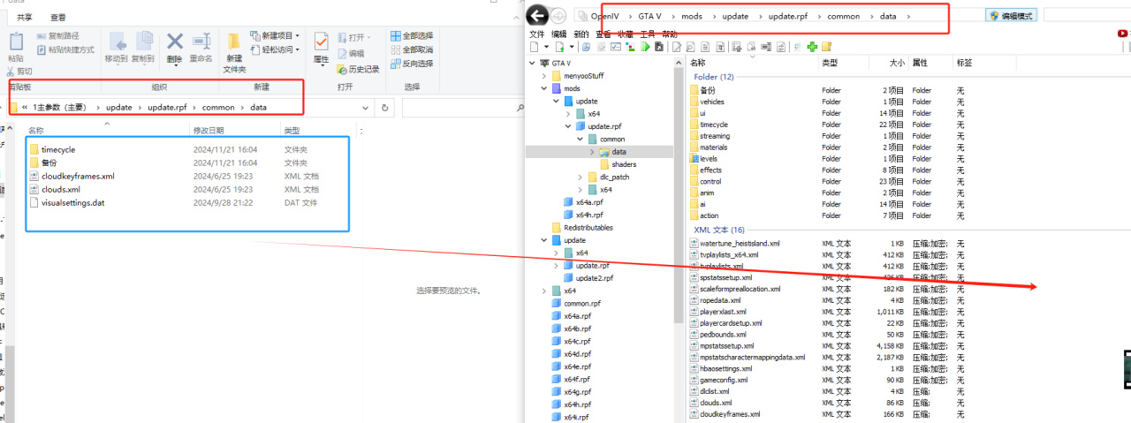The height and width of the screenshot is (423, 1131).
Task: Select shaders folder in OpenIV tree
Action: pos(617,164)
